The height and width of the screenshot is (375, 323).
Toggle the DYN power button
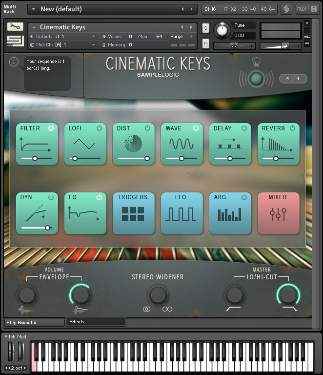point(51,197)
